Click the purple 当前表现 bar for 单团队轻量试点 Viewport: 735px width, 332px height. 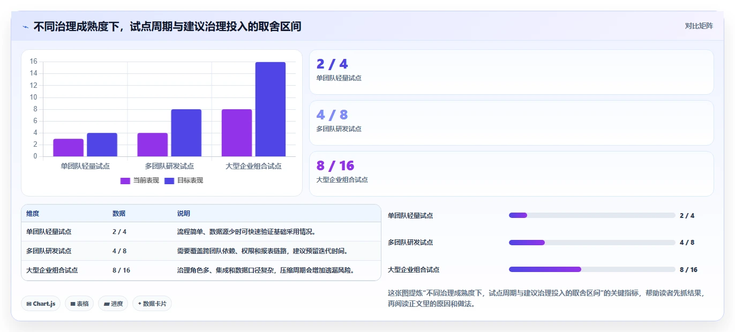tap(68, 148)
